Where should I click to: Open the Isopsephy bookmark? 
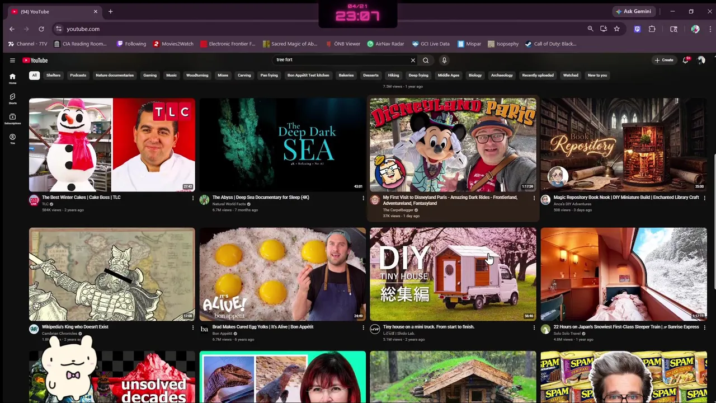click(x=503, y=44)
